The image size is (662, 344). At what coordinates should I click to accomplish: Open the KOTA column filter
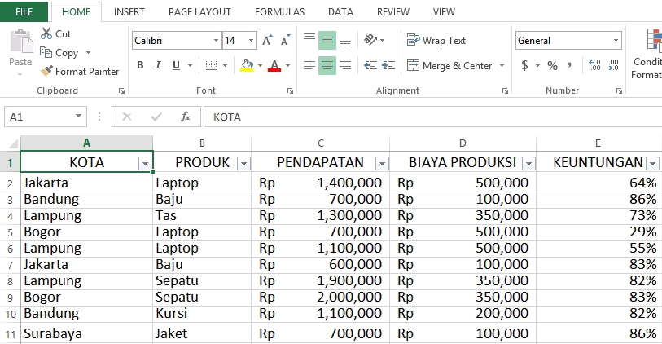(x=145, y=163)
